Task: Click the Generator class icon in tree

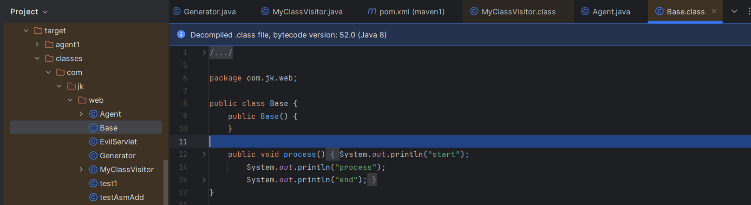Action: [x=93, y=155]
